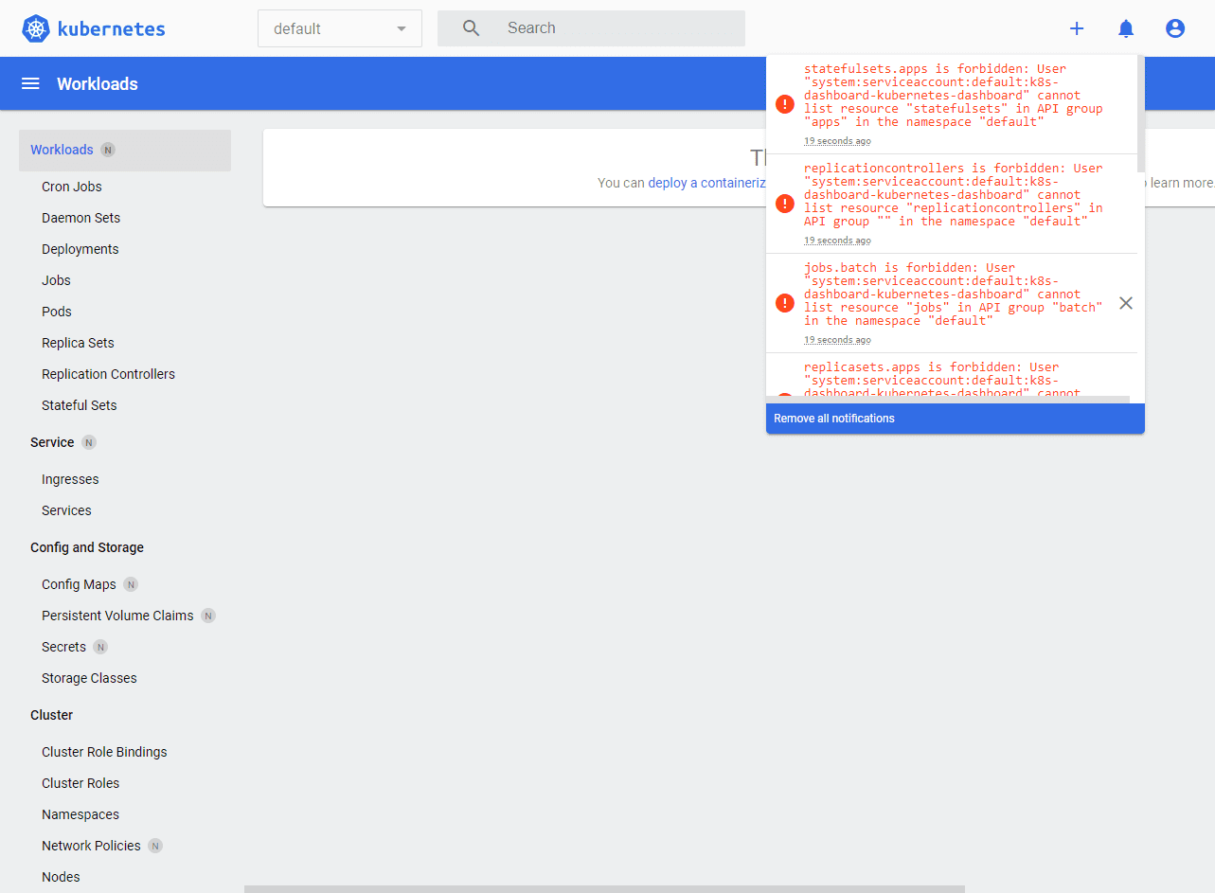Click the statefulsets error alert icon
This screenshot has width=1215, height=893.
tap(785, 104)
